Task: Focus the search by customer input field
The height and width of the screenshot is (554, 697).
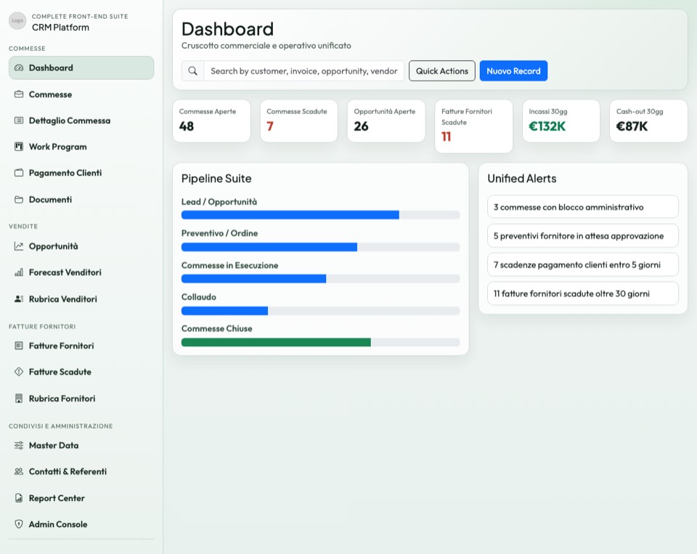Action: click(304, 71)
